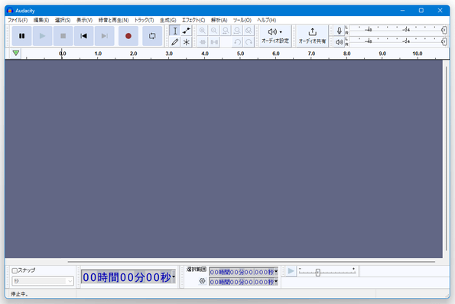Toggle the Loop button
The width and height of the screenshot is (455, 304).
(152, 36)
